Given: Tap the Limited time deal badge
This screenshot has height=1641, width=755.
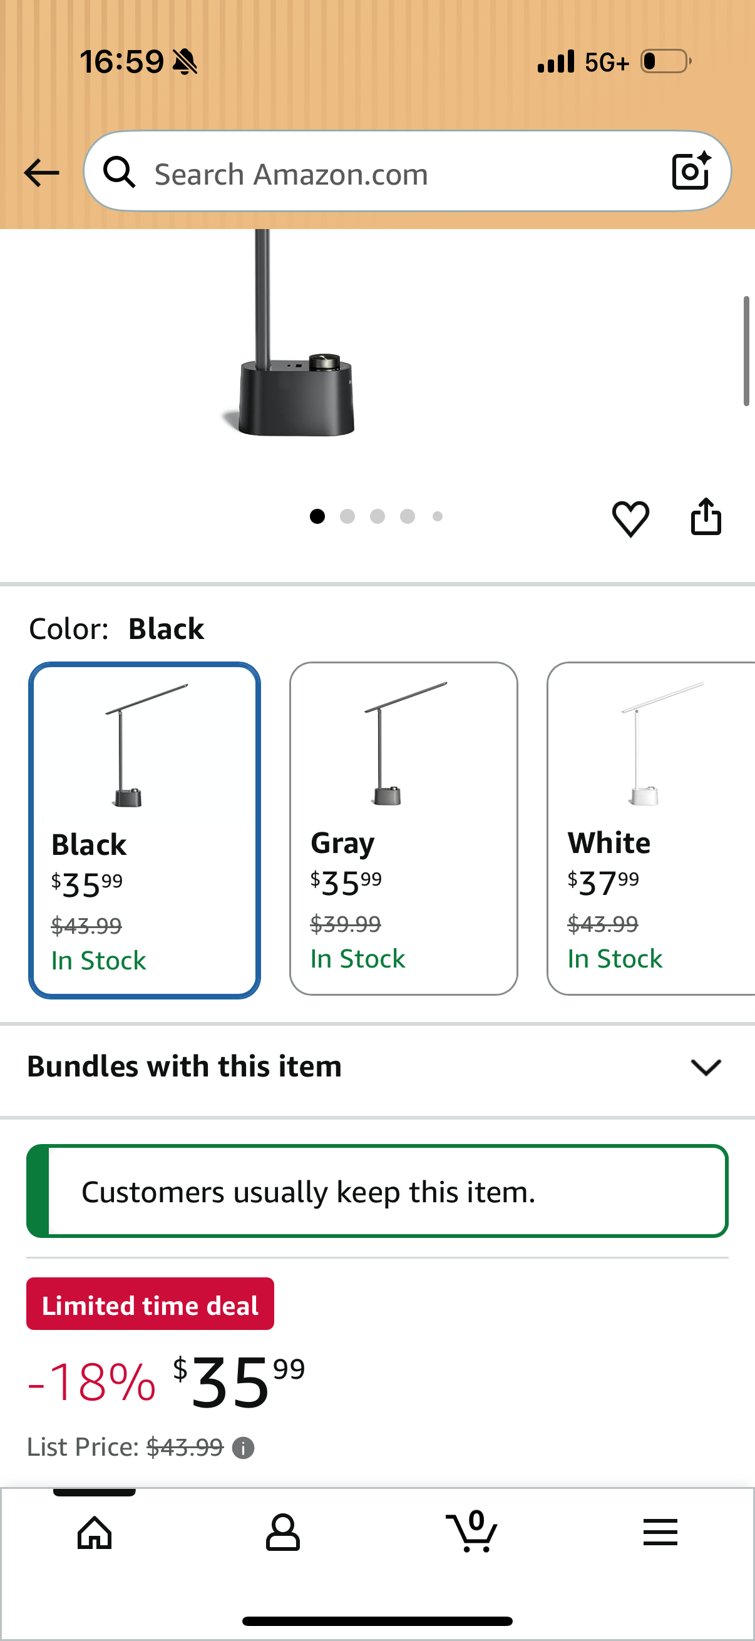Looking at the screenshot, I should (x=150, y=1304).
